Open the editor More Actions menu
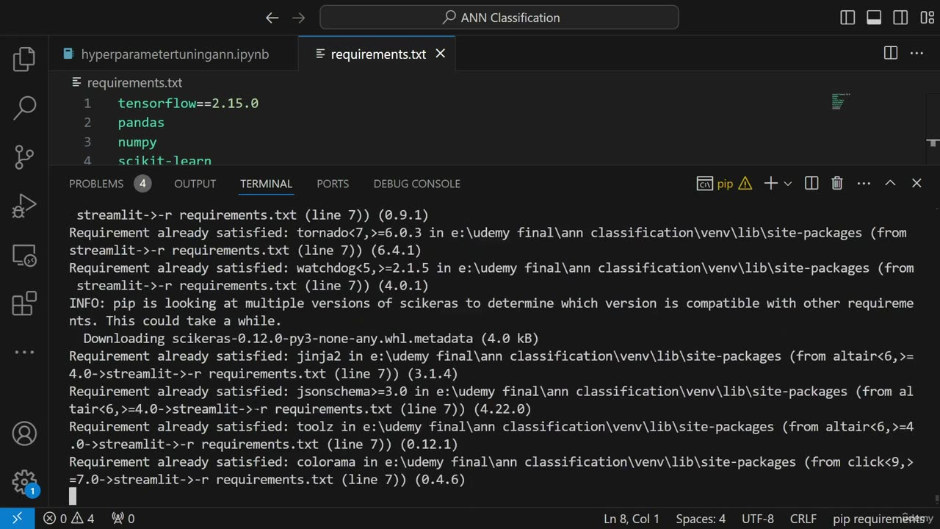 [x=916, y=53]
